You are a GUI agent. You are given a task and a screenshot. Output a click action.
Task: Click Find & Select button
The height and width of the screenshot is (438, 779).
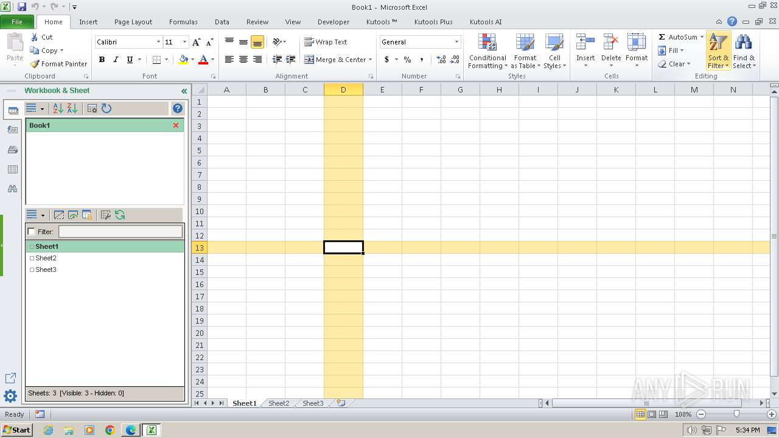(x=744, y=51)
